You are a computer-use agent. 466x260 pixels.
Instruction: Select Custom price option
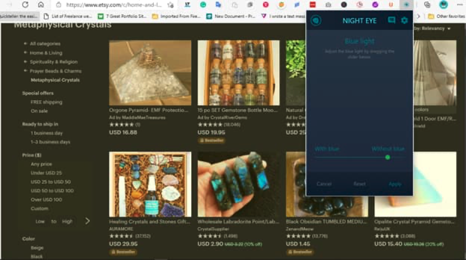[x=39, y=209]
